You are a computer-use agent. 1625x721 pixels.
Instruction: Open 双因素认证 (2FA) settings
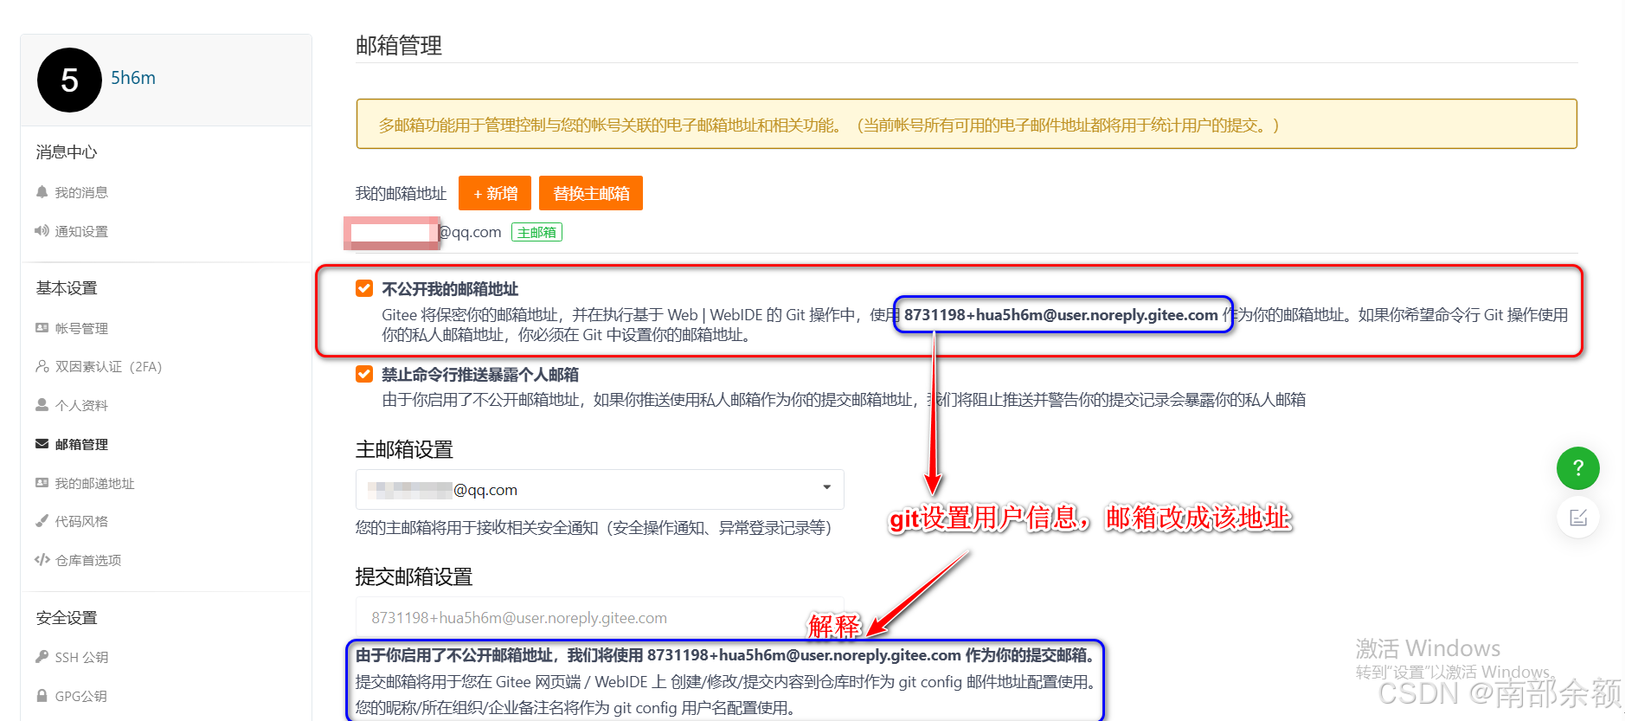pyautogui.click(x=108, y=366)
